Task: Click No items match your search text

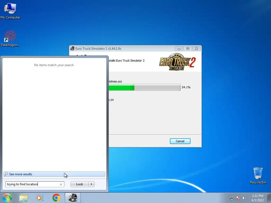Action: [54, 65]
